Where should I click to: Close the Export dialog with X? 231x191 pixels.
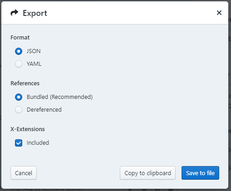coord(219,13)
